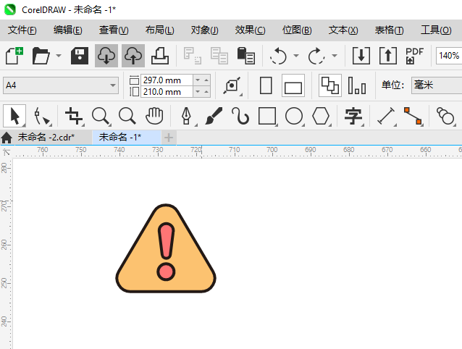Click the Cut icon
The width and height of the screenshot is (462, 349).
(x=192, y=56)
